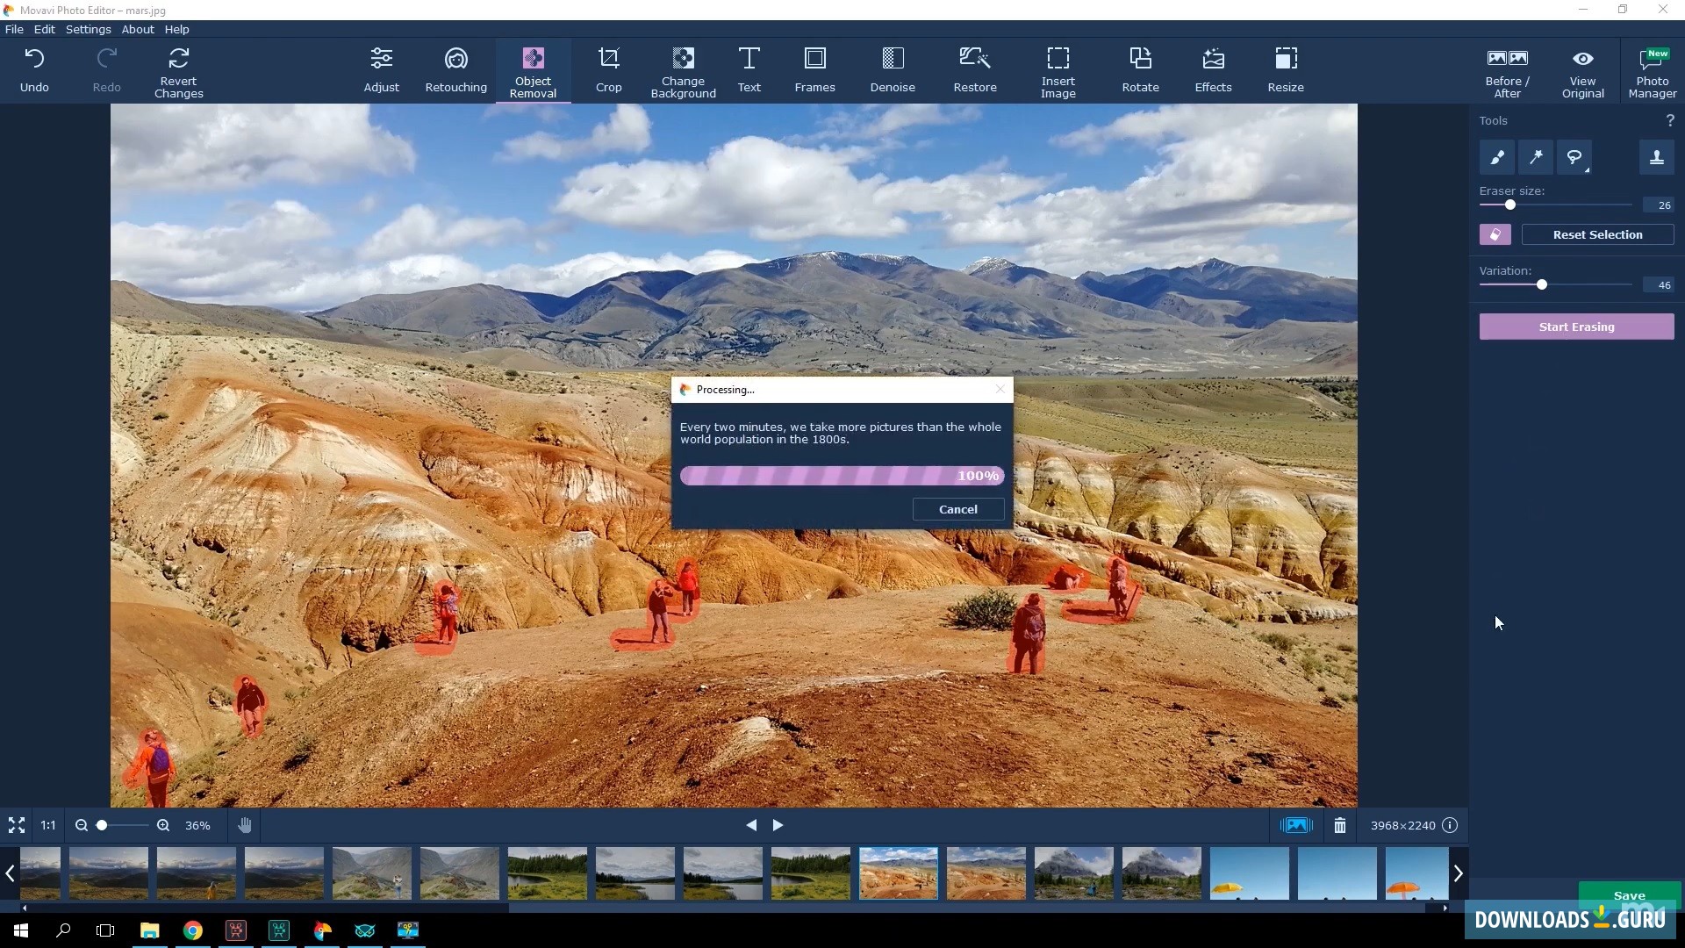Screen dimensions: 1685x948
Task: Select the Insert Image tool
Action: click(1058, 69)
